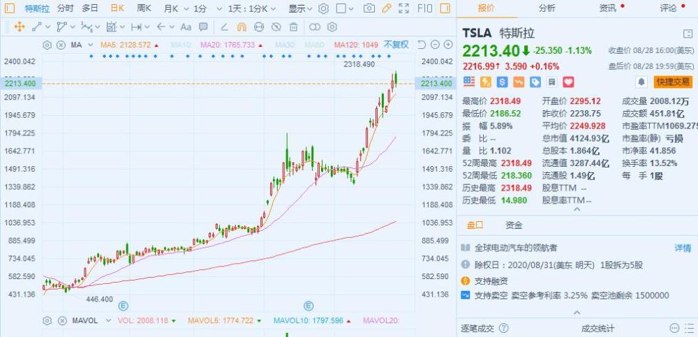Select the eraser line tool
The width and height of the screenshot is (698, 337).
tap(224, 27)
